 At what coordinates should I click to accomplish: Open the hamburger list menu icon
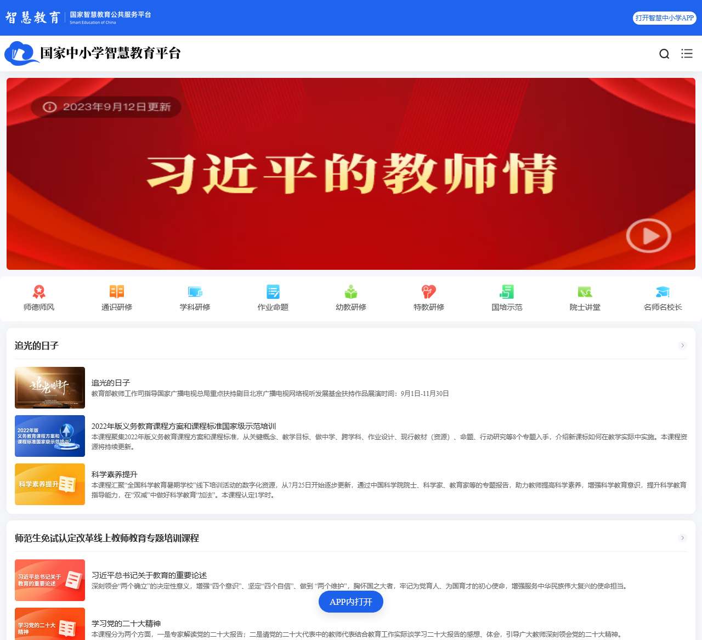point(687,54)
